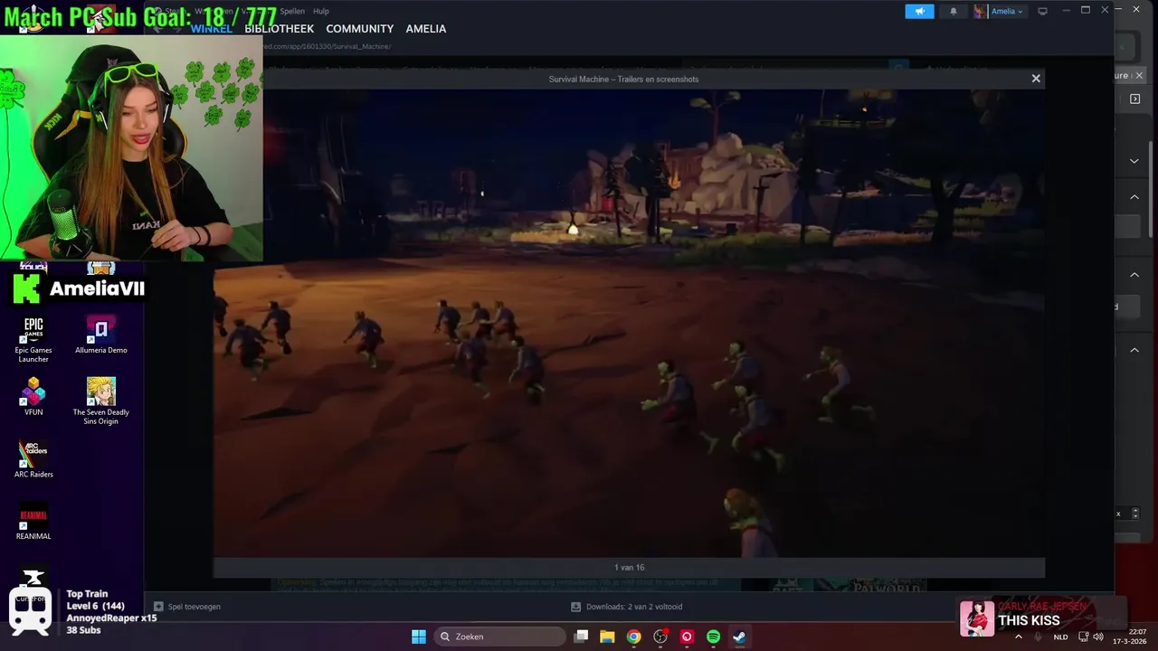Open Task View from the taskbar
1158x651 pixels.
pyautogui.click(x=582, y=637)
